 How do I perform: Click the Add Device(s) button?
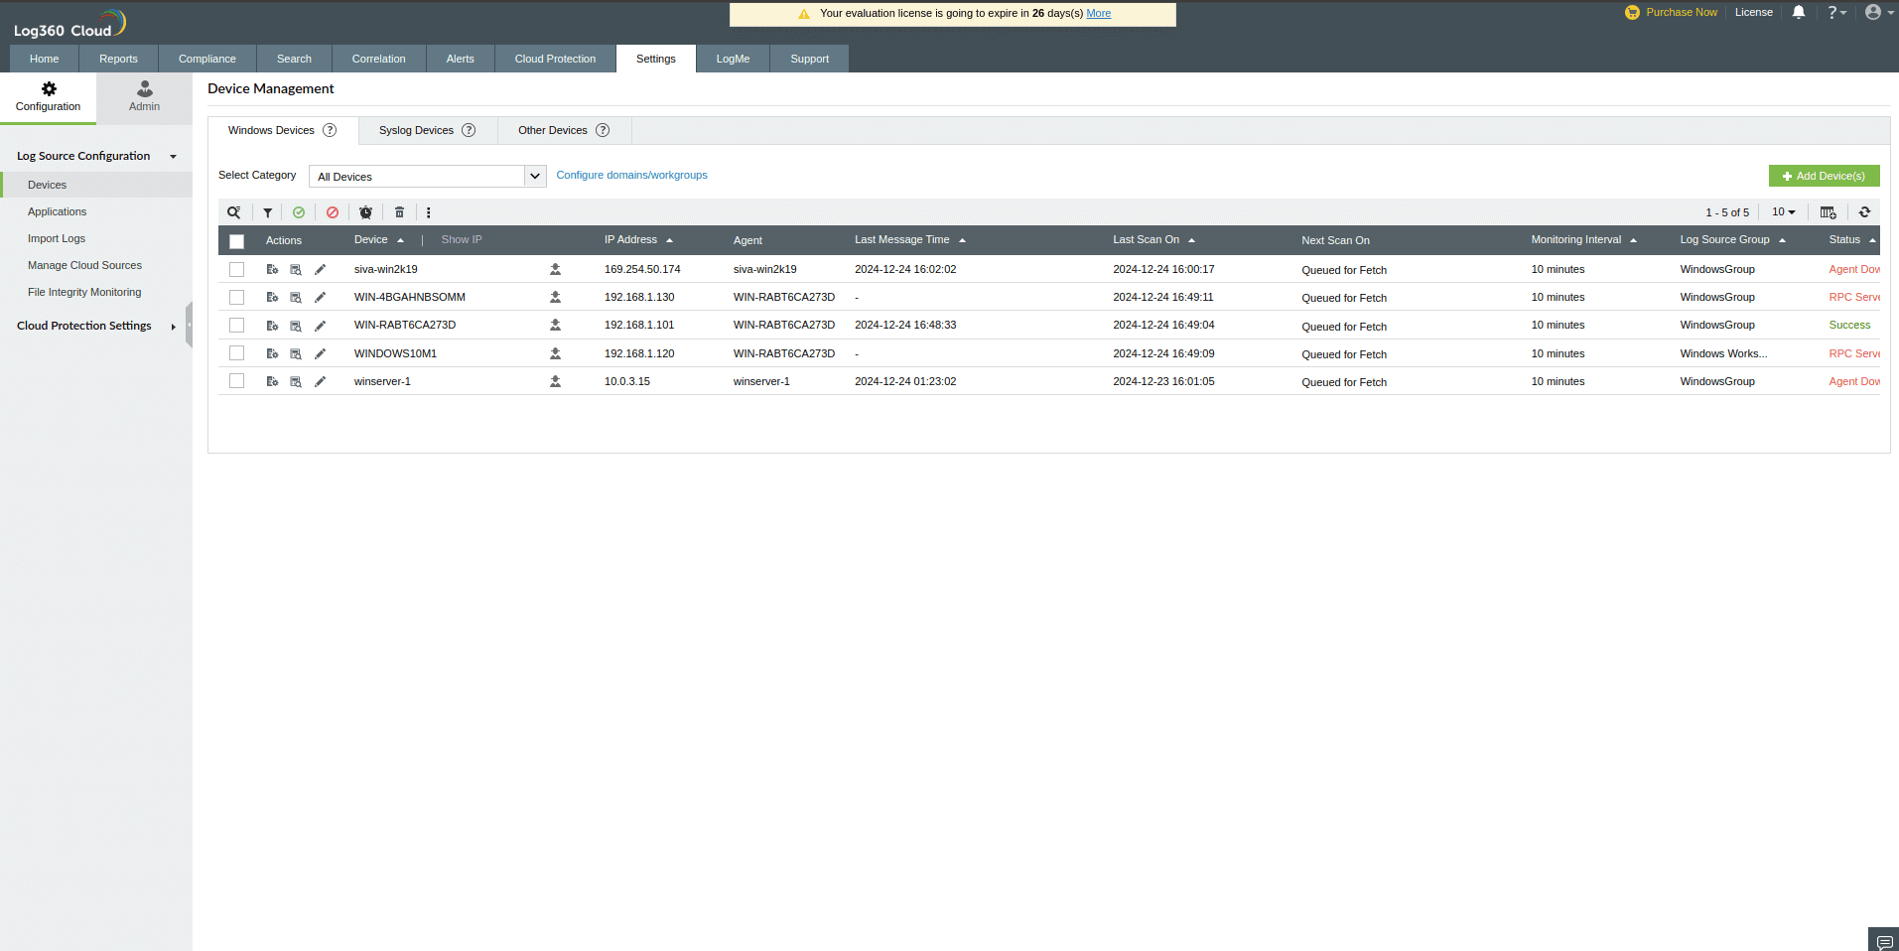point(1824,176)
